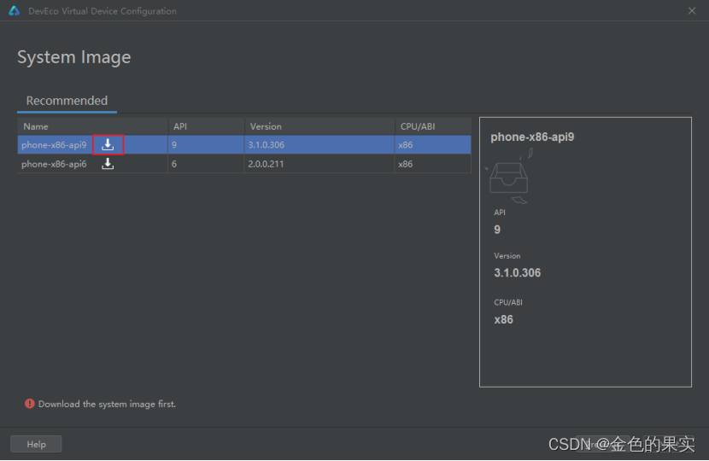Sort the table by Name column

pyautogui.click(x=93, y=126)
